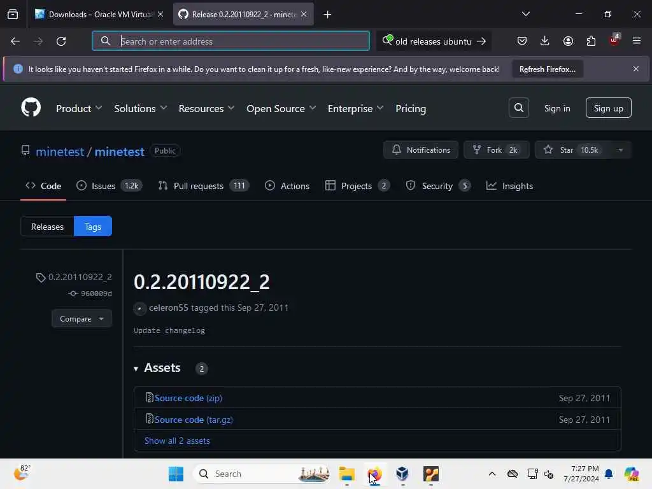The height and width of the screenshot is (489, 652).
Task: Open Firefox account icon
Action: [568, 41]
